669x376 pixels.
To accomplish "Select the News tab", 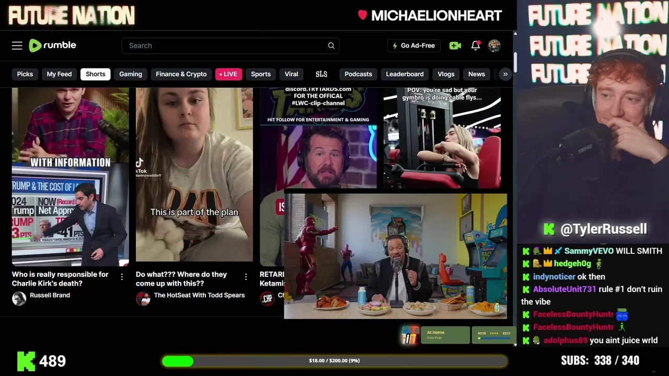I will point(477,74).
